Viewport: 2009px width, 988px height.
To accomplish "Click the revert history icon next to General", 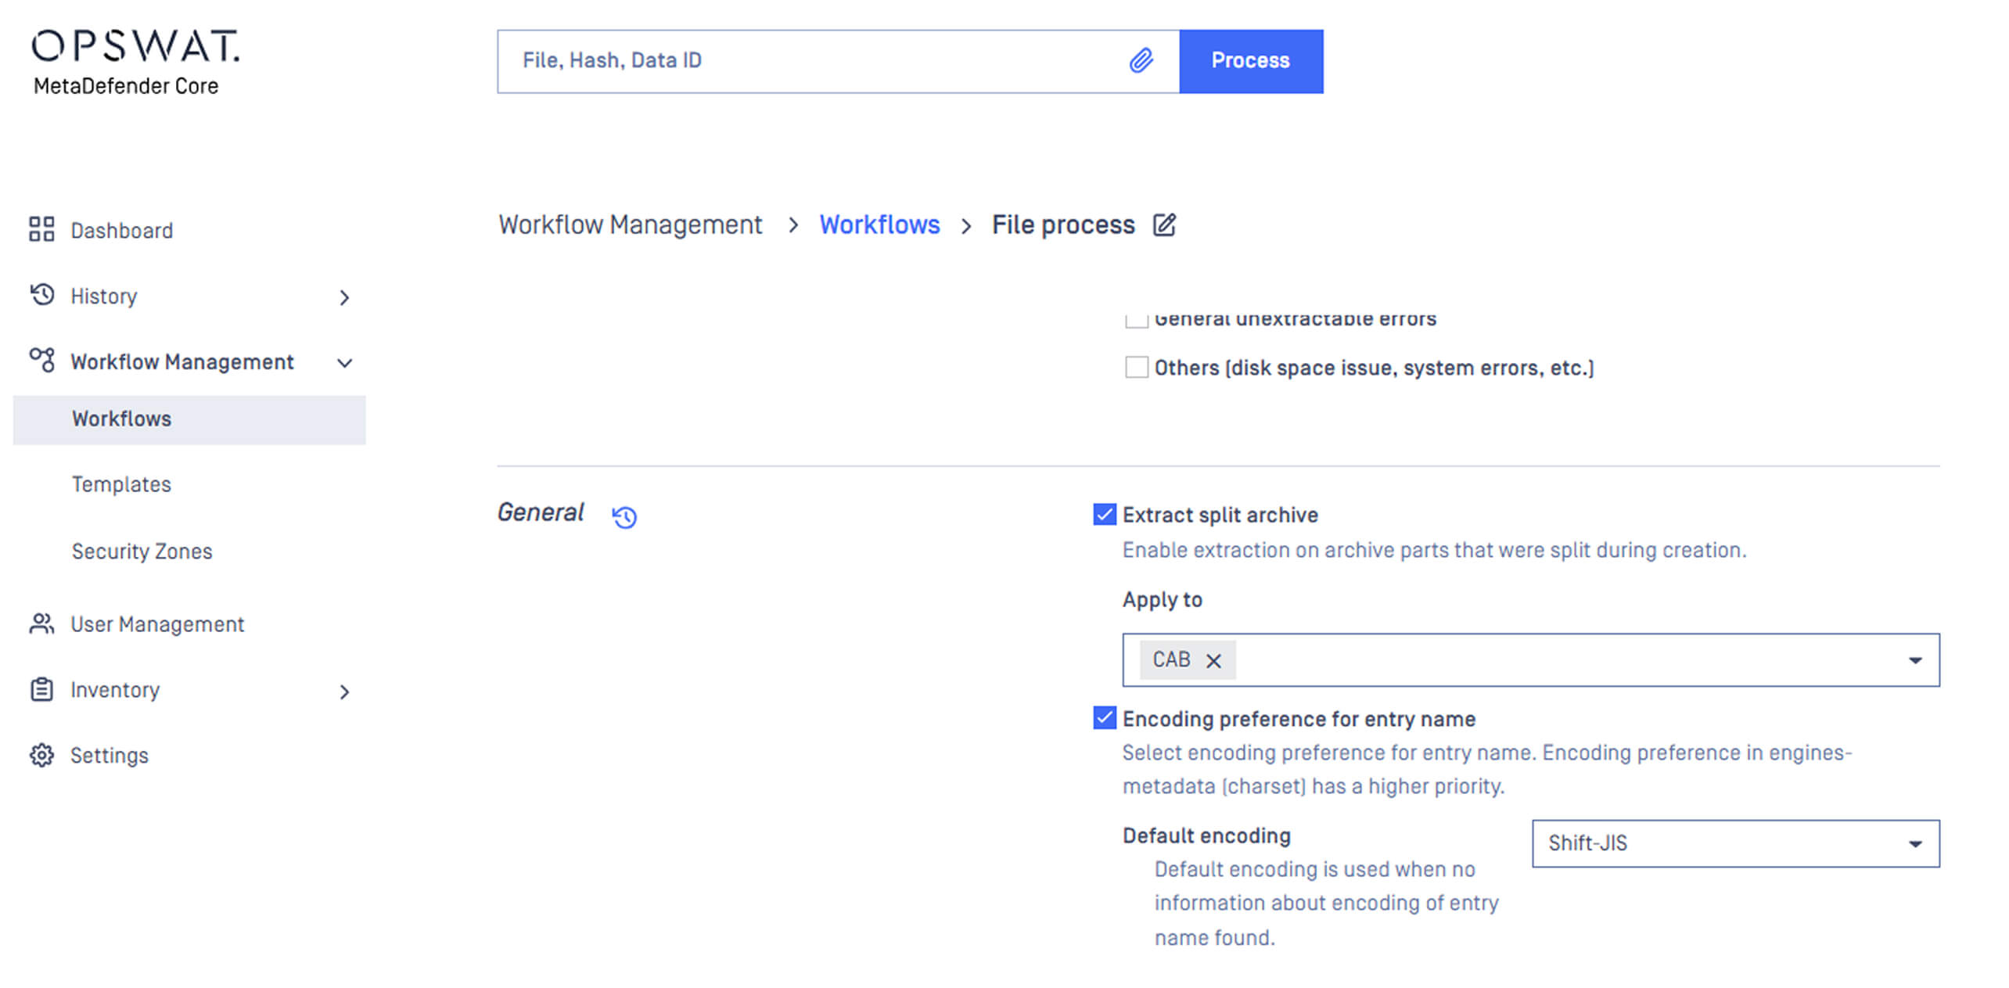I will (x=624, y=516).
